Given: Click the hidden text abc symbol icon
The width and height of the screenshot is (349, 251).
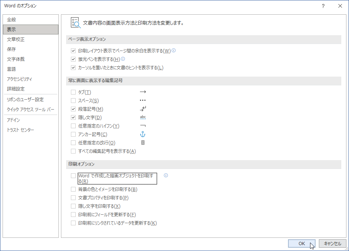Looking at the screenshot, I should point(143,117).
